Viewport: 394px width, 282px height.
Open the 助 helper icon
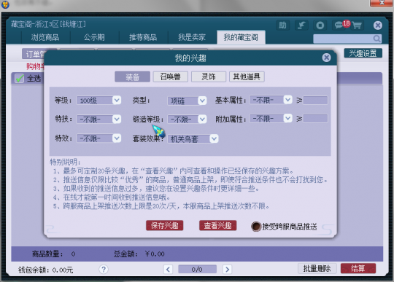tap(282, 25)
